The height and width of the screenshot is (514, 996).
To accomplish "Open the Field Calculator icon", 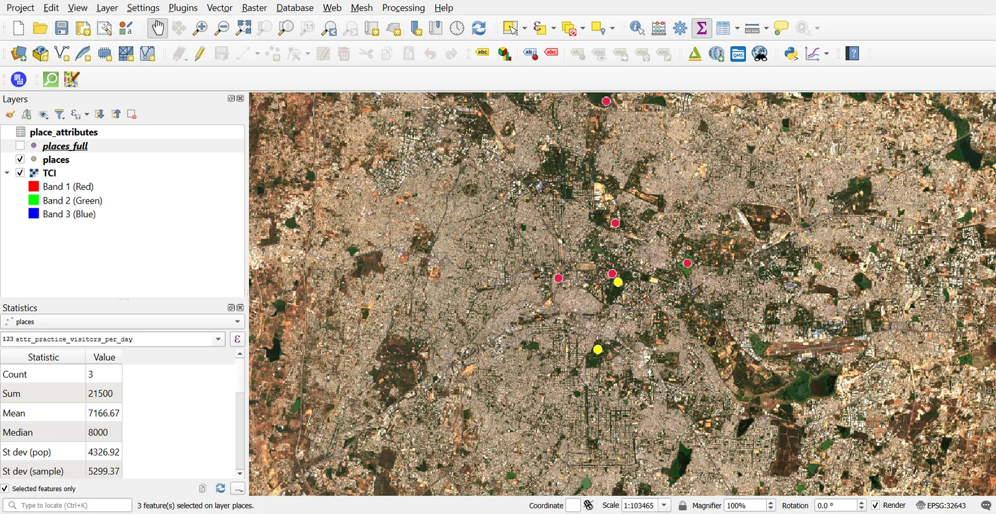I will coord(659,28).
